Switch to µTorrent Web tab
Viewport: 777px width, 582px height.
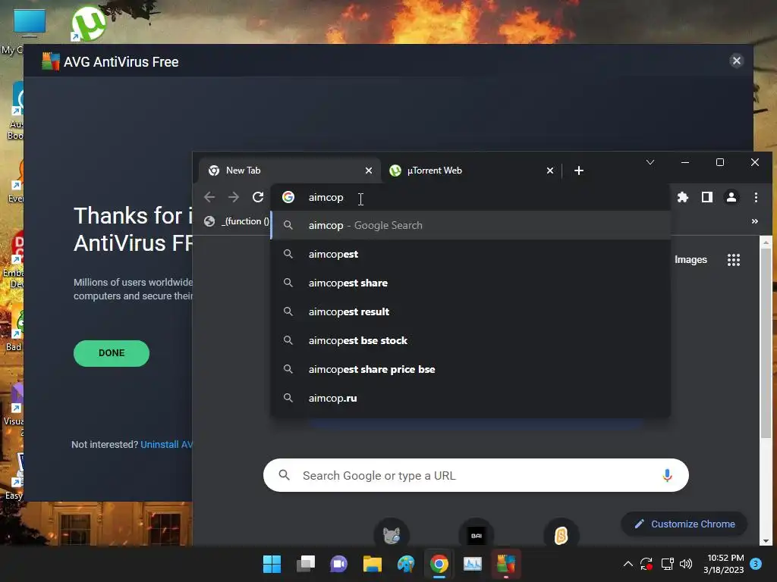(470, 171)
